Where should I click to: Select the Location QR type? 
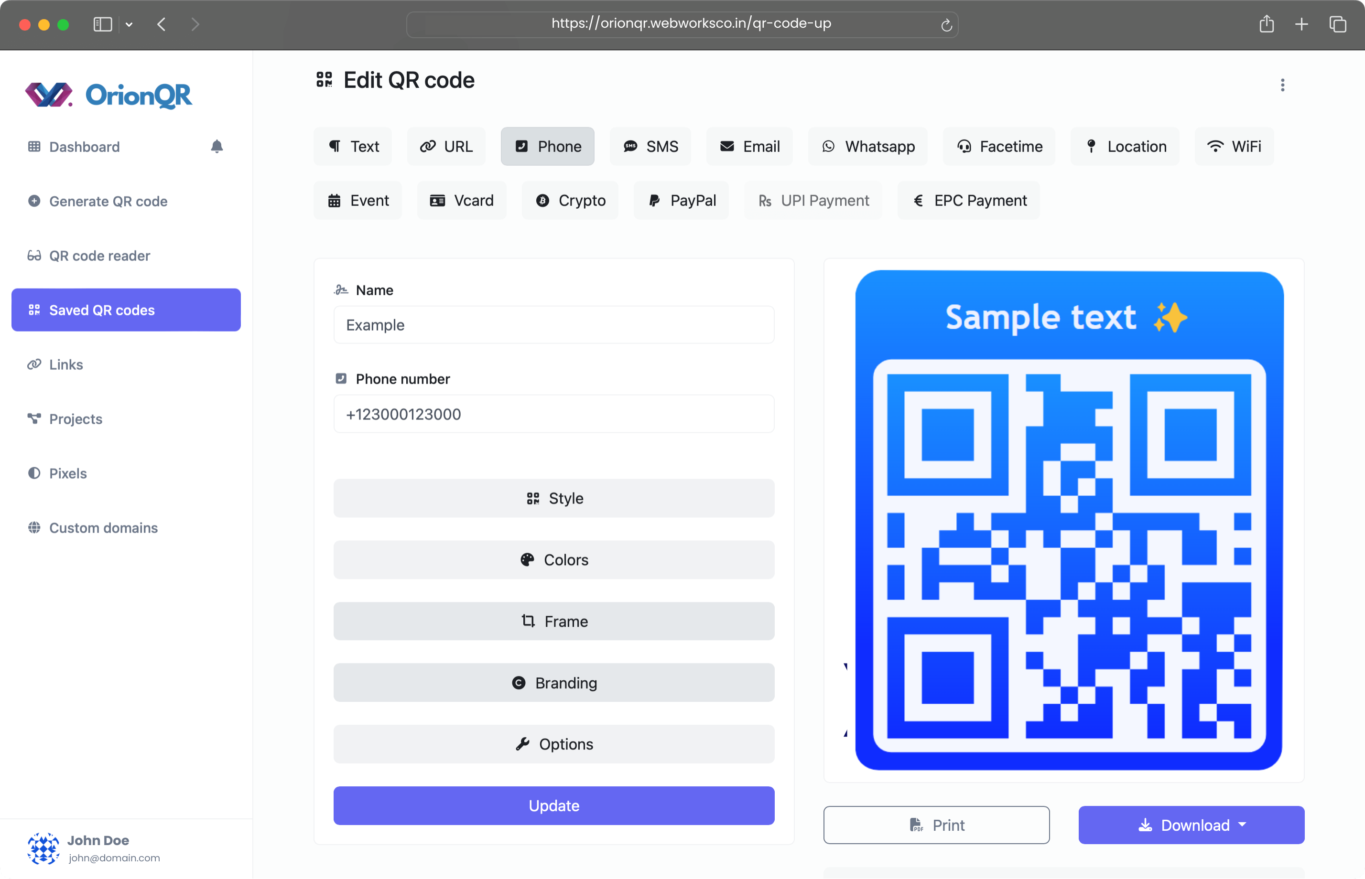pos(1125,147)
